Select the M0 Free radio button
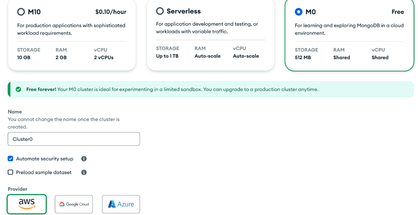This screenshot has height=215, width=418. (298, 12)
